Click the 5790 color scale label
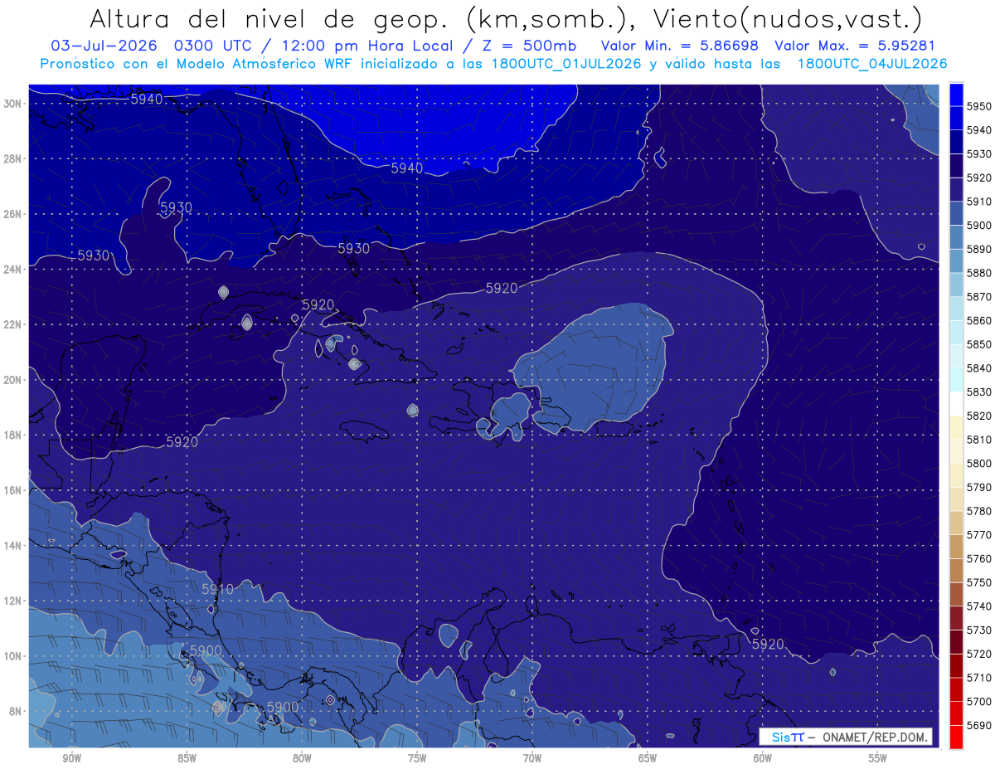The height and width of the screenshot is (769, 995). tap(978, 487)
